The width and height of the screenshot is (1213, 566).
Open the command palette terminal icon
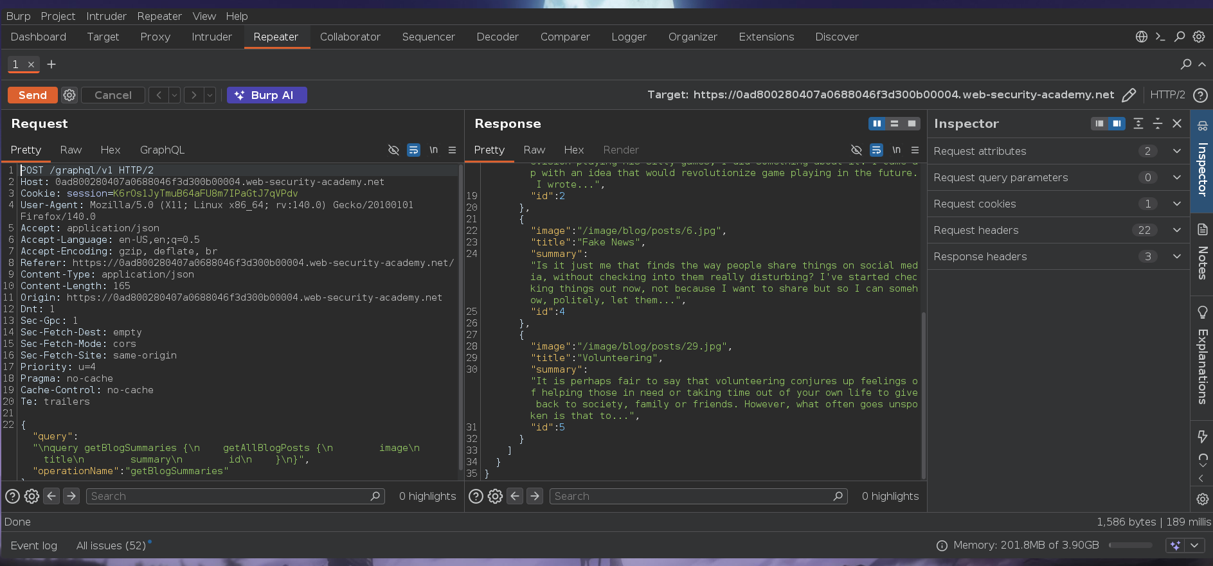(x=1160, y=37)
